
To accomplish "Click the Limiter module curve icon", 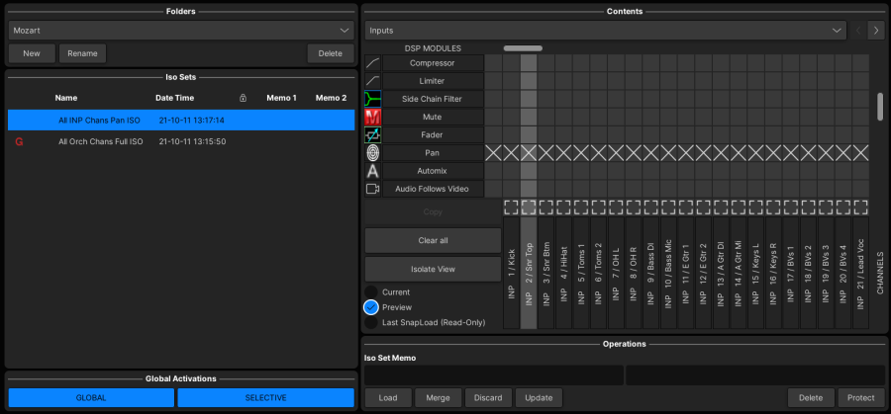I will tap(373, 81).
